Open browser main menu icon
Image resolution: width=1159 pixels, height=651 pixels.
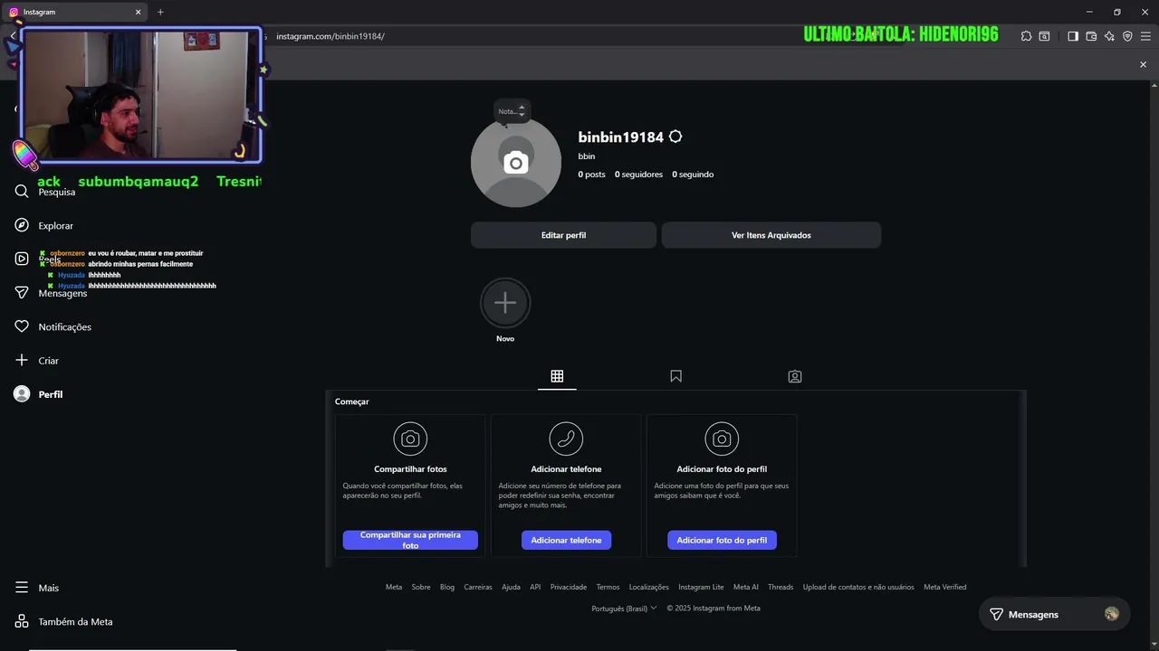1145,36
